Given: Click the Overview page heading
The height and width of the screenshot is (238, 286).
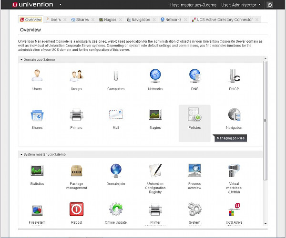Looking at the screenshot, I should (x=31, y=29).
